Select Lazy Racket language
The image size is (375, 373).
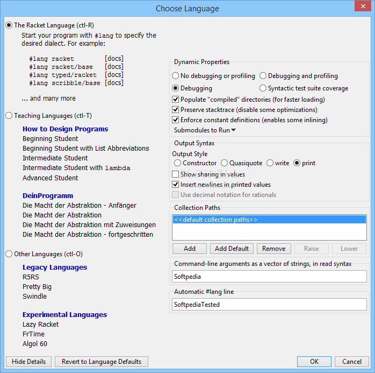coord(41,325)
